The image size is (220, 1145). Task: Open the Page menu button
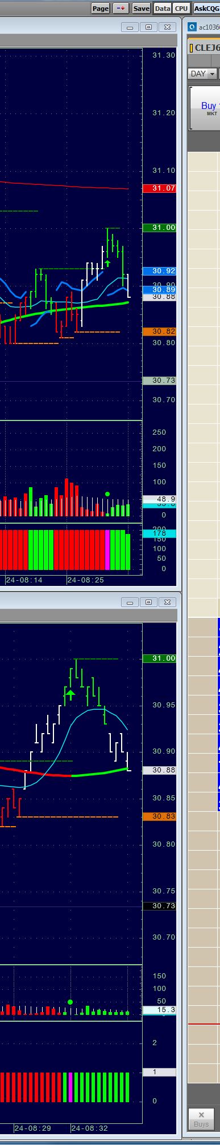pos(101,8)
